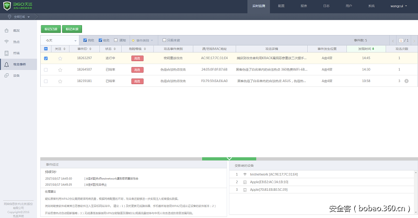
Task: Toggle the 高危 high-risk filter checkbox
Action: (85, 40)
